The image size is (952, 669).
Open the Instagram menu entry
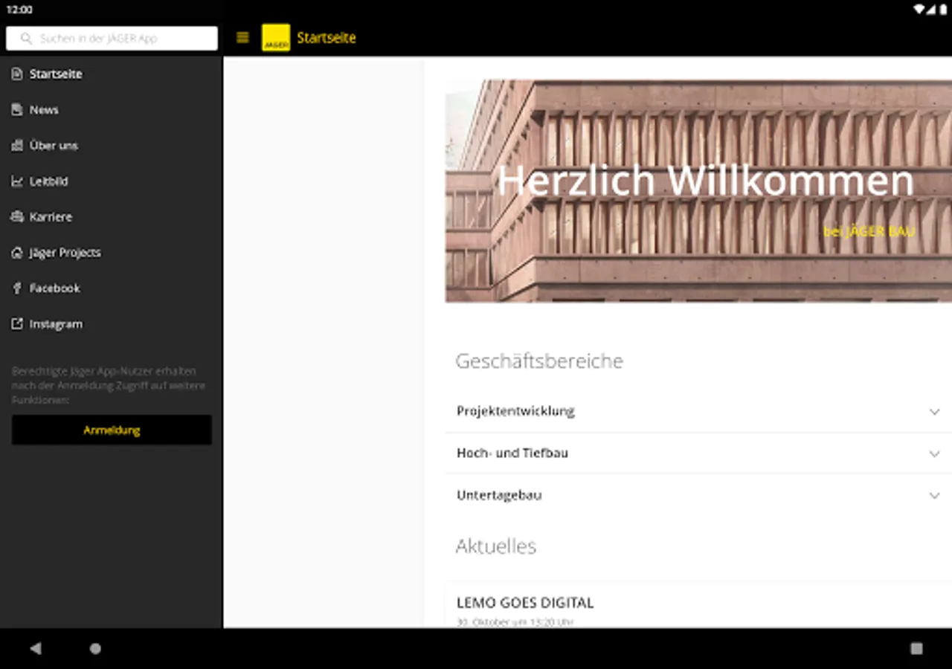click(112, 324)
